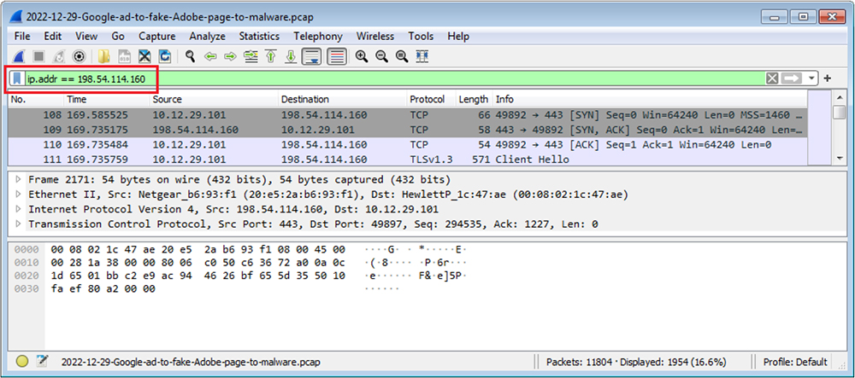This screenshot has height=378, width=855.
Task: Click the find packet magnifier icon
Action: (x=190, y=56)
